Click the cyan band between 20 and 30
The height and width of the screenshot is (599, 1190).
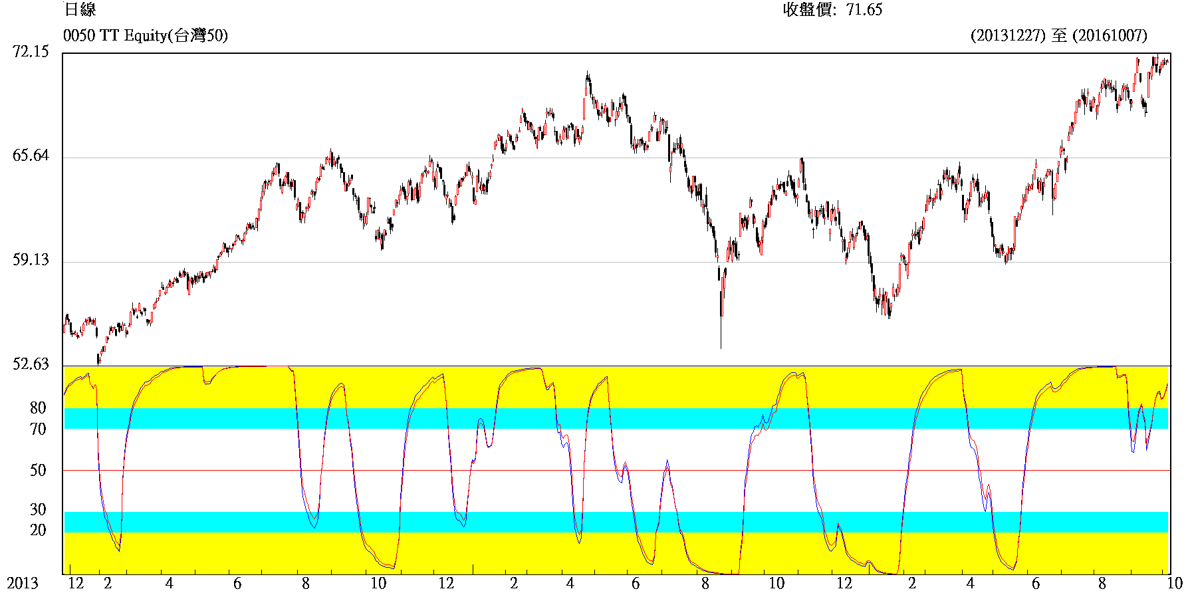[x=199, y=522]
